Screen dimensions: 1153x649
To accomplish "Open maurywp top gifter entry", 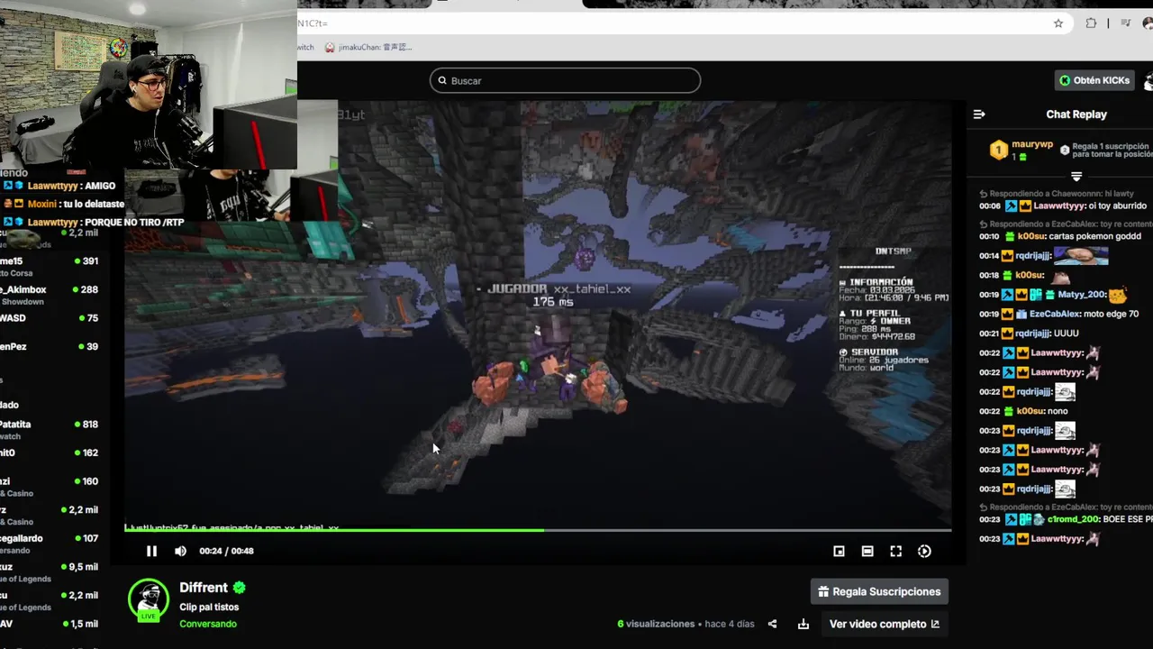I will [1021, 151].
